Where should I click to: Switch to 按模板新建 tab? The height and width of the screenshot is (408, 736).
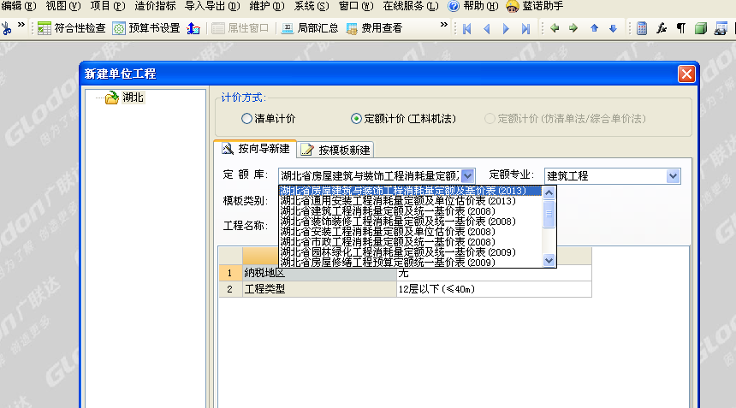tap(335, 150)
